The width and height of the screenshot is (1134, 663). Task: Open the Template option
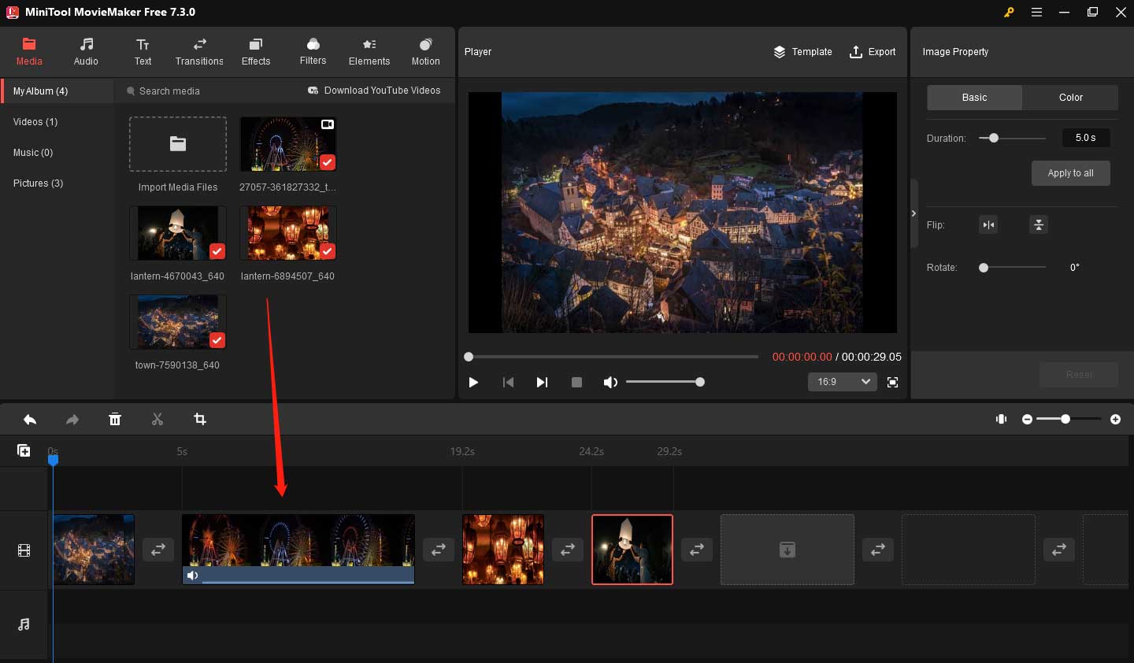(802, 52)
